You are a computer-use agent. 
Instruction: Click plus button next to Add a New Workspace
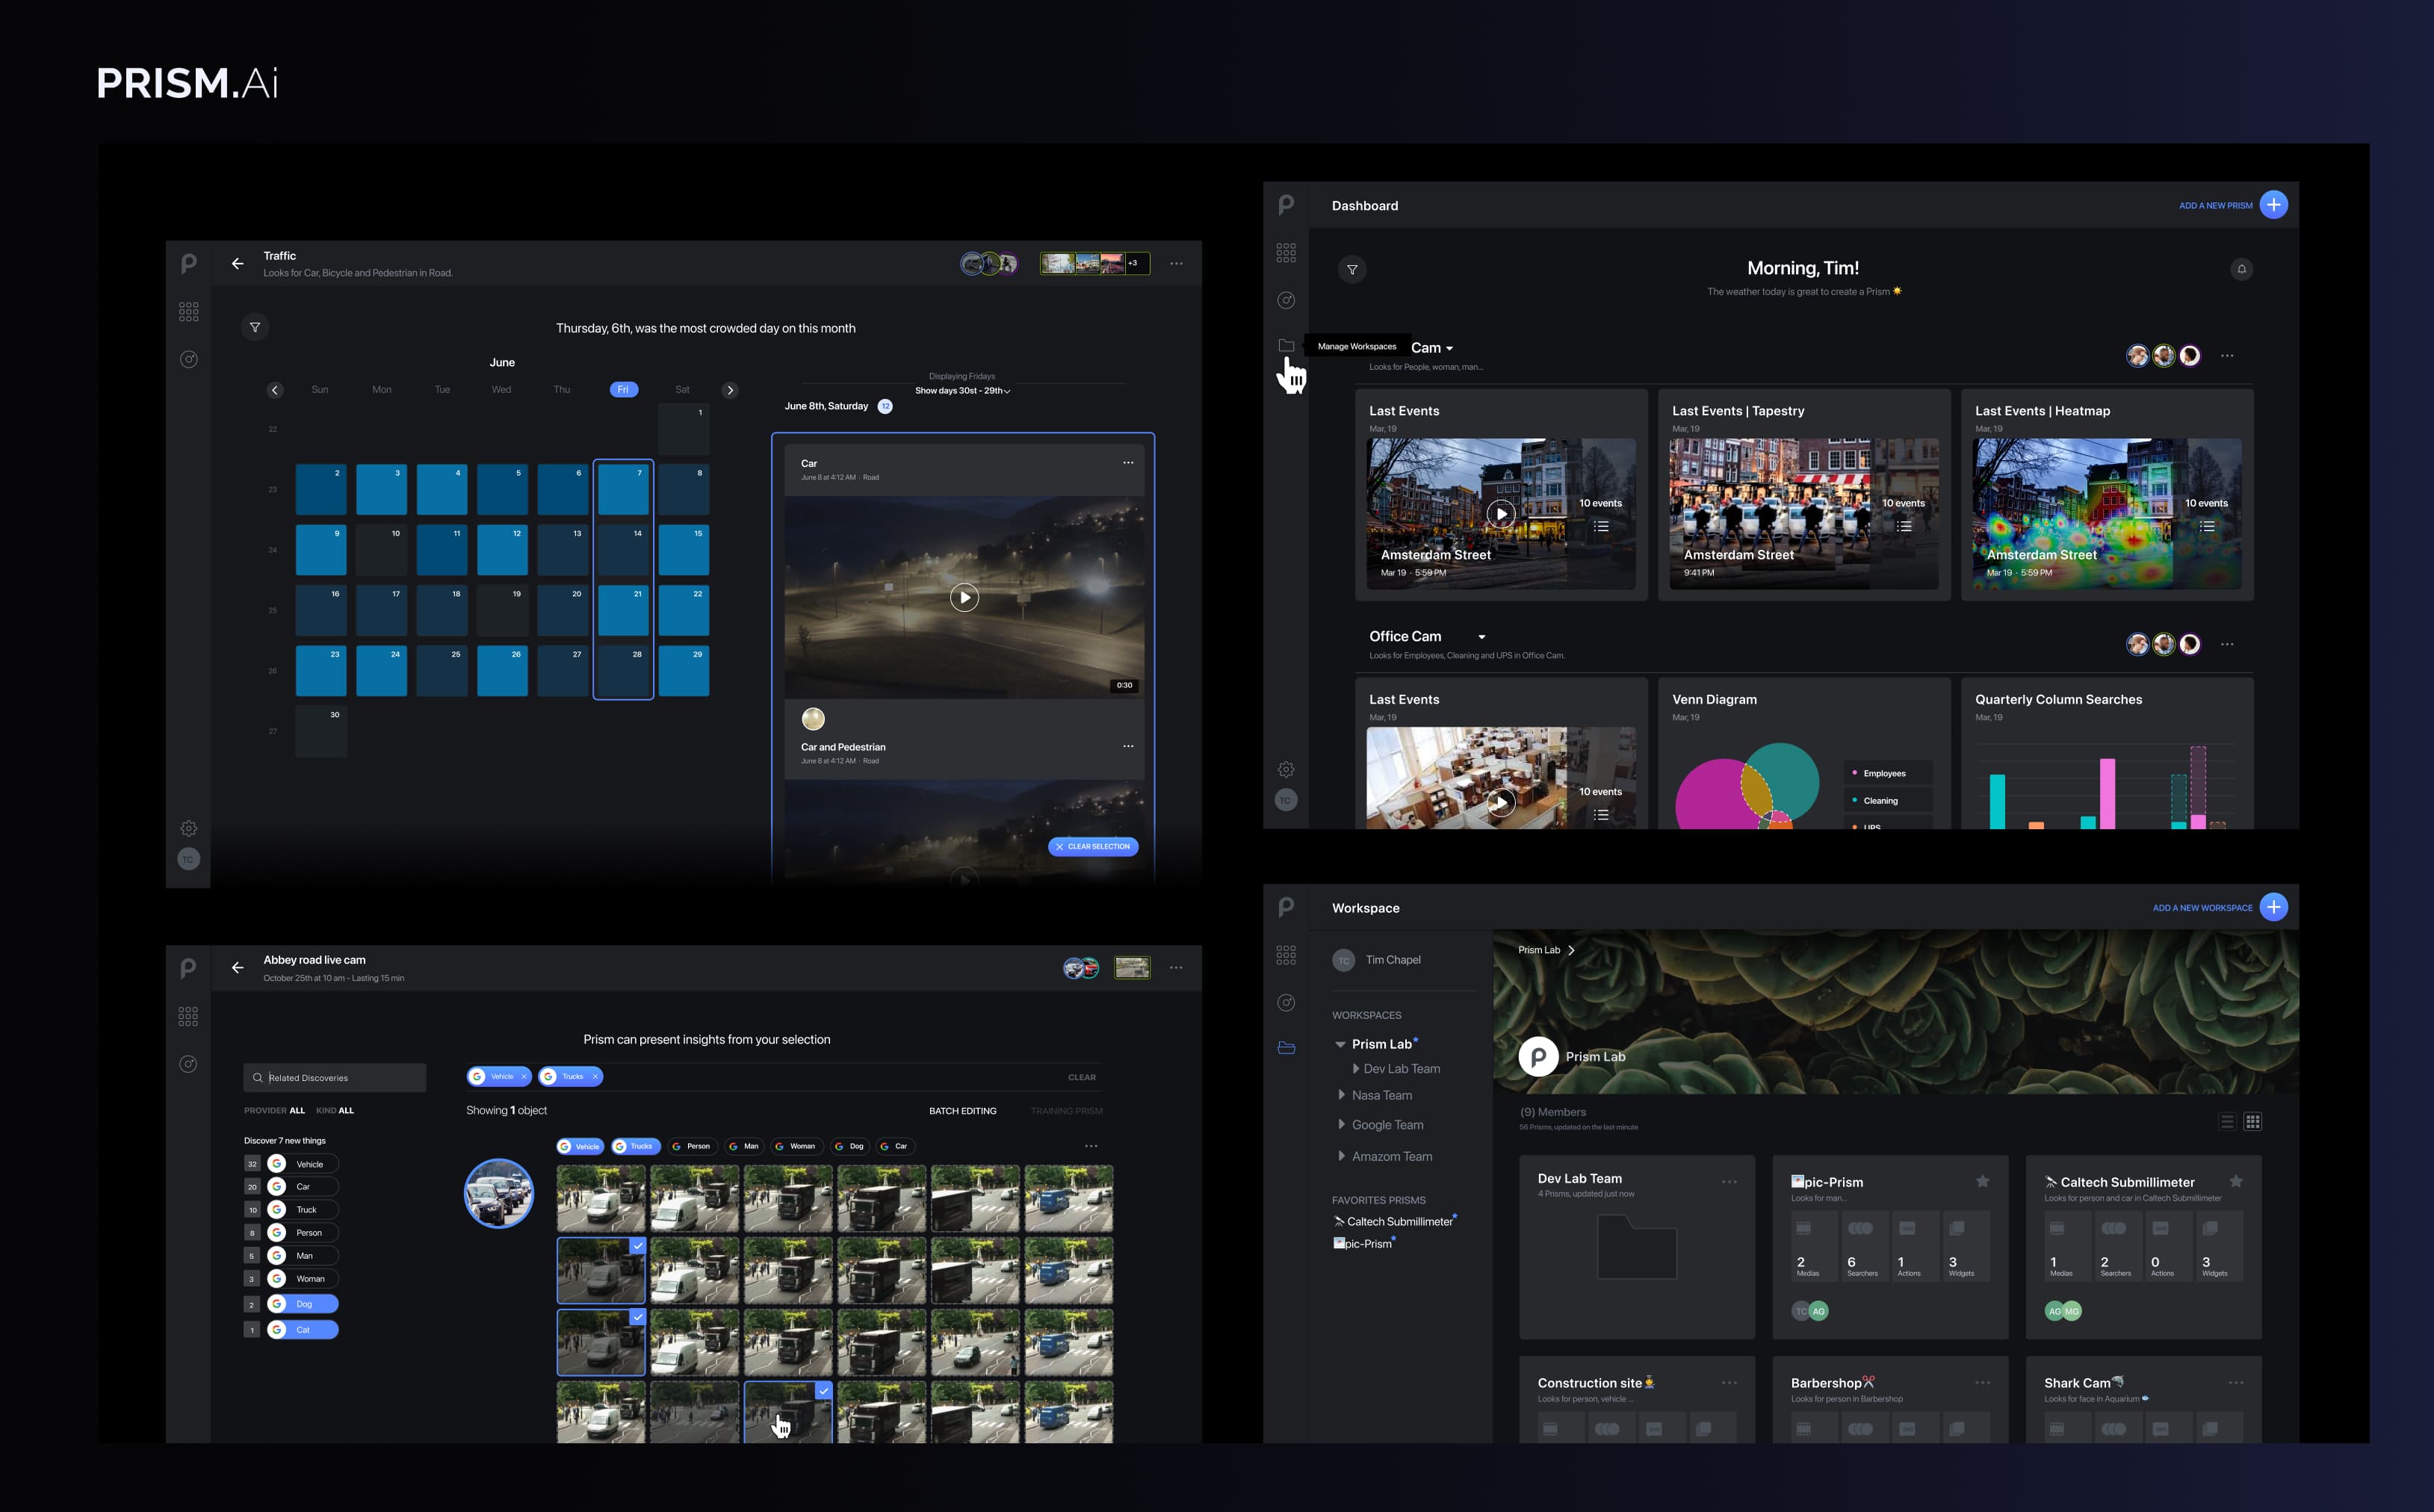2274,907
